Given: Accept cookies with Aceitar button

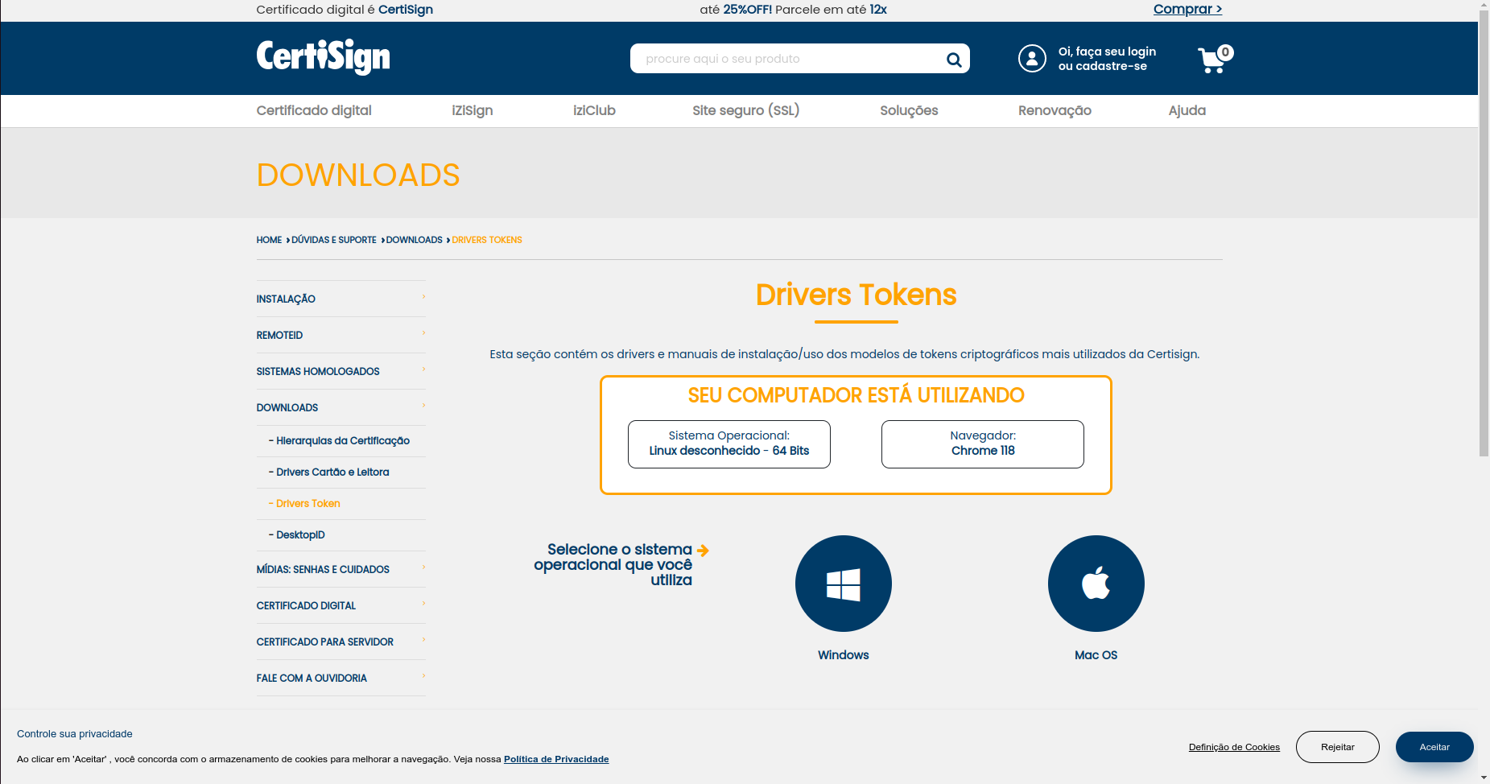Looking at the screenshot, I should [x=1434, y=747].
